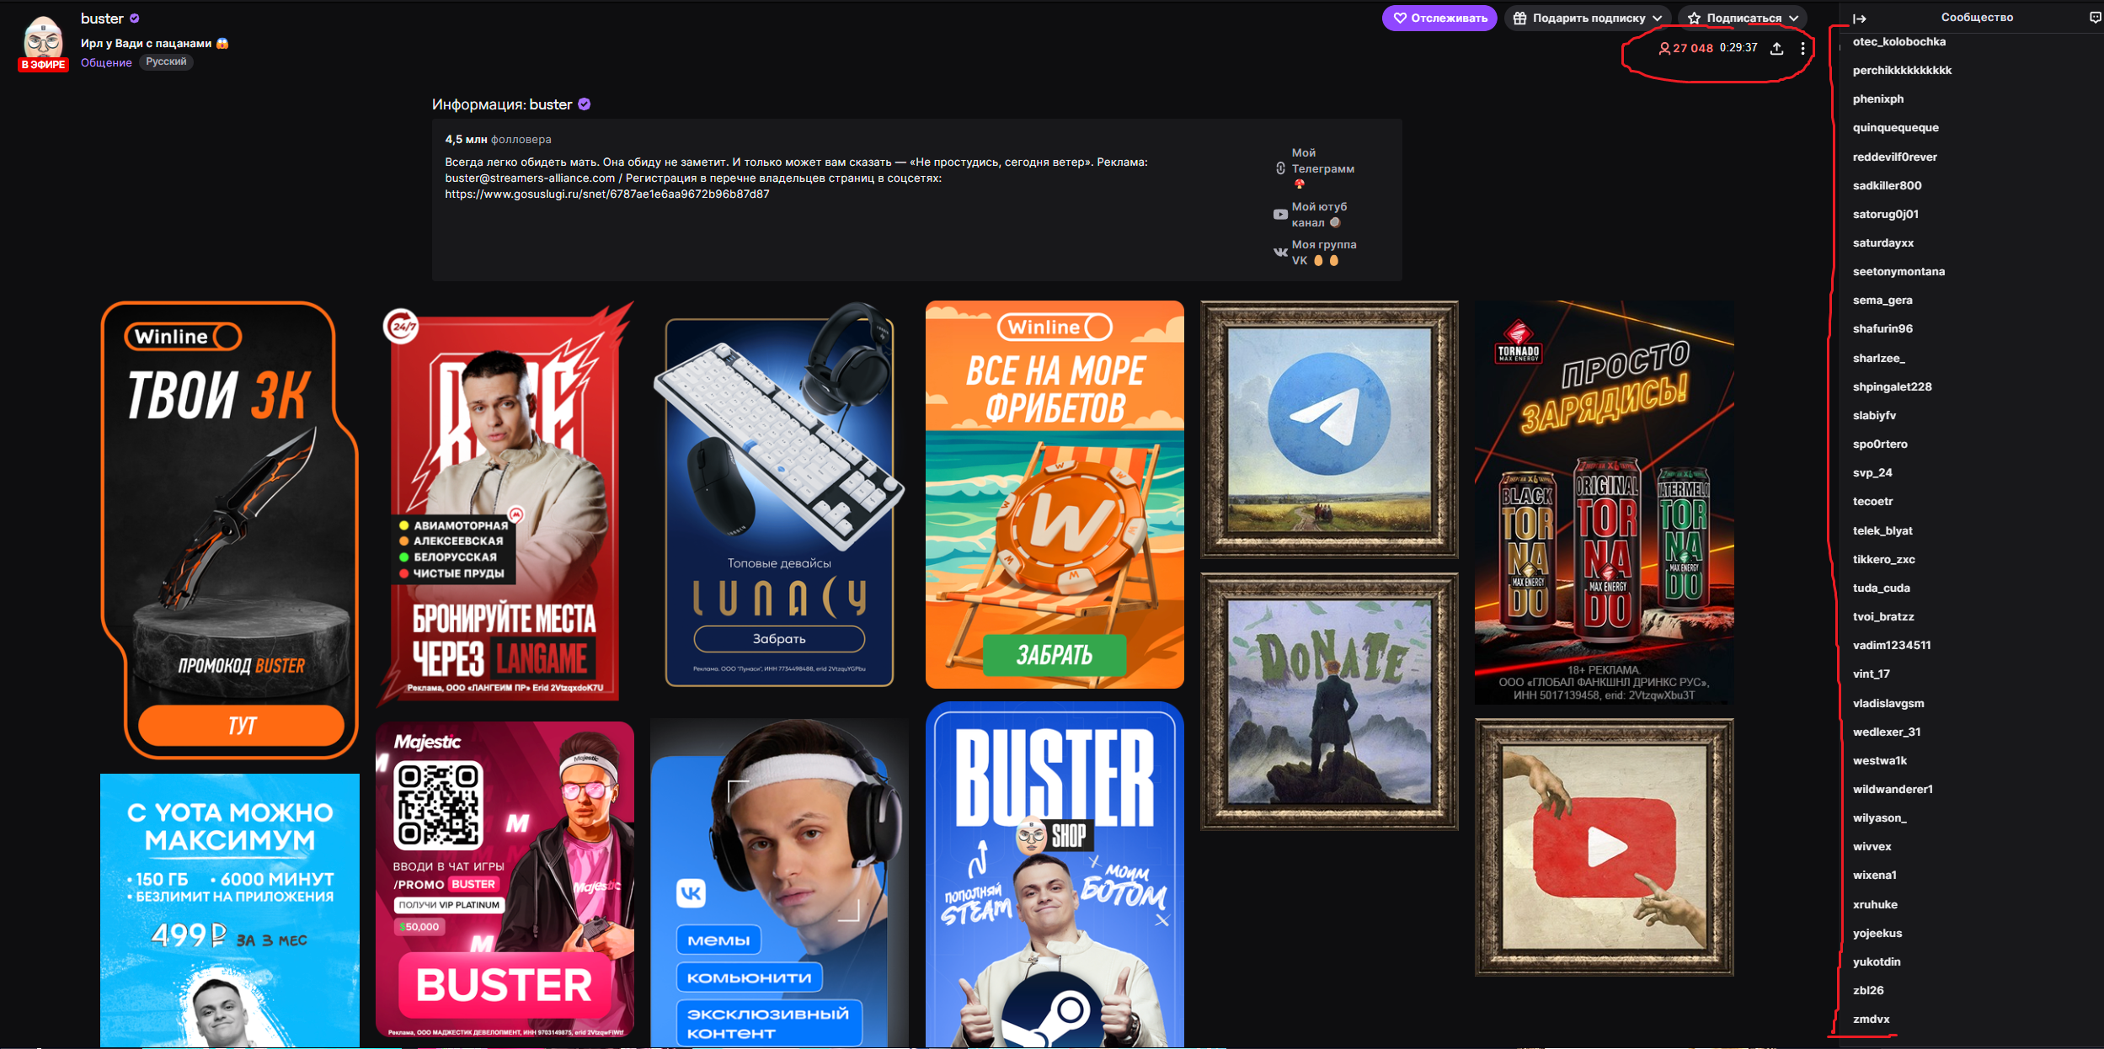Open the VK icon link Моя группа VK

point(1280,252)
